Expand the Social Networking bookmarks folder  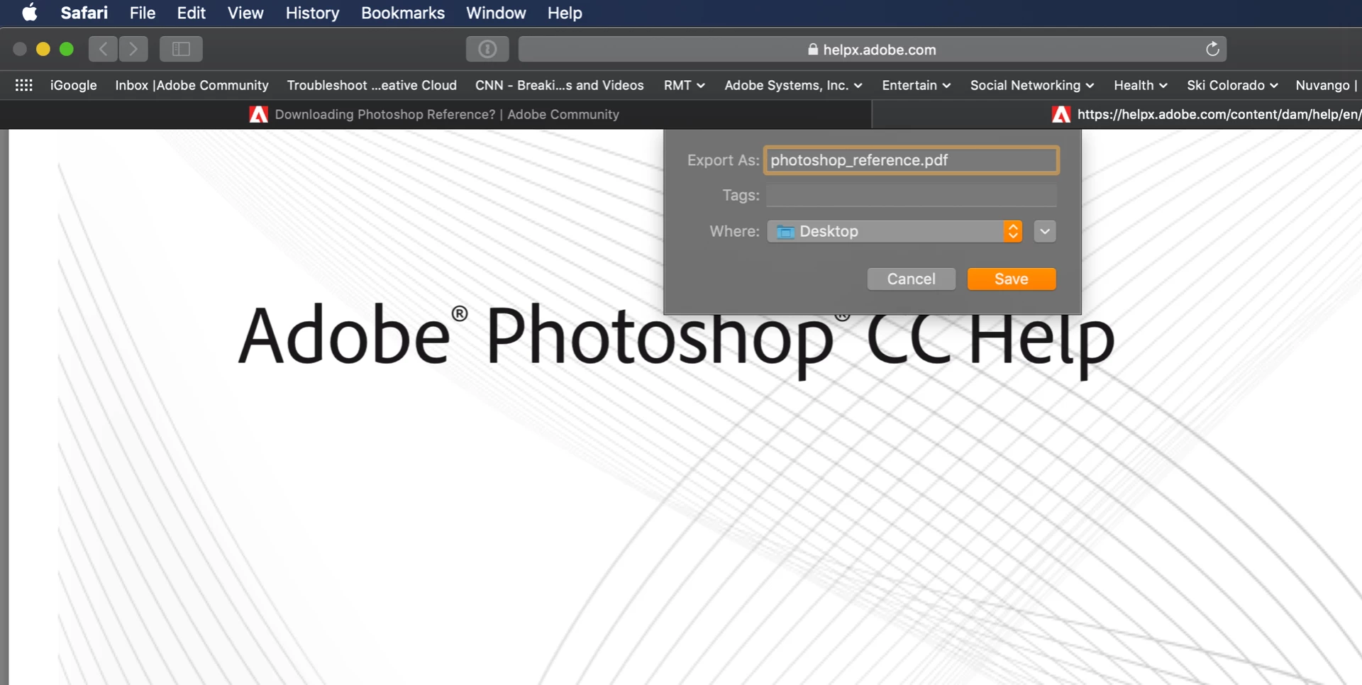[1031, 85]
